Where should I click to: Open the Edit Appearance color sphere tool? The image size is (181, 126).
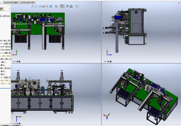pos(68,6)
